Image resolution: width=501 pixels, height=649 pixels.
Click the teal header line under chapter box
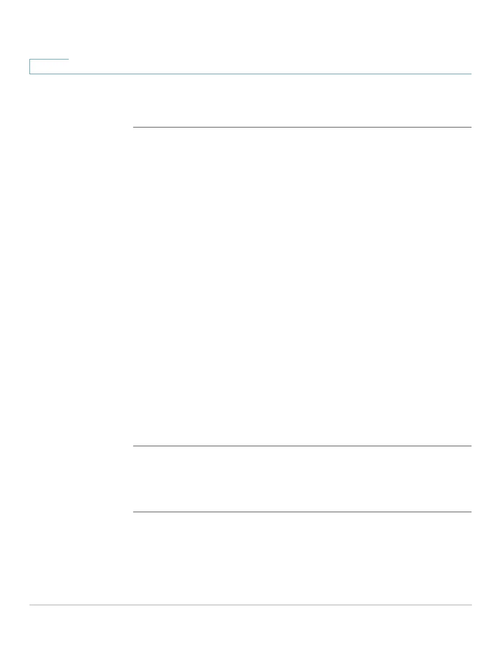(250, 74)
